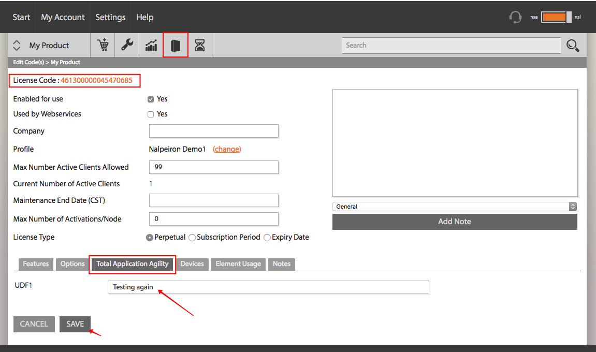Open the Settings menu
Viewport: 596px width, 352px height.
110,17
